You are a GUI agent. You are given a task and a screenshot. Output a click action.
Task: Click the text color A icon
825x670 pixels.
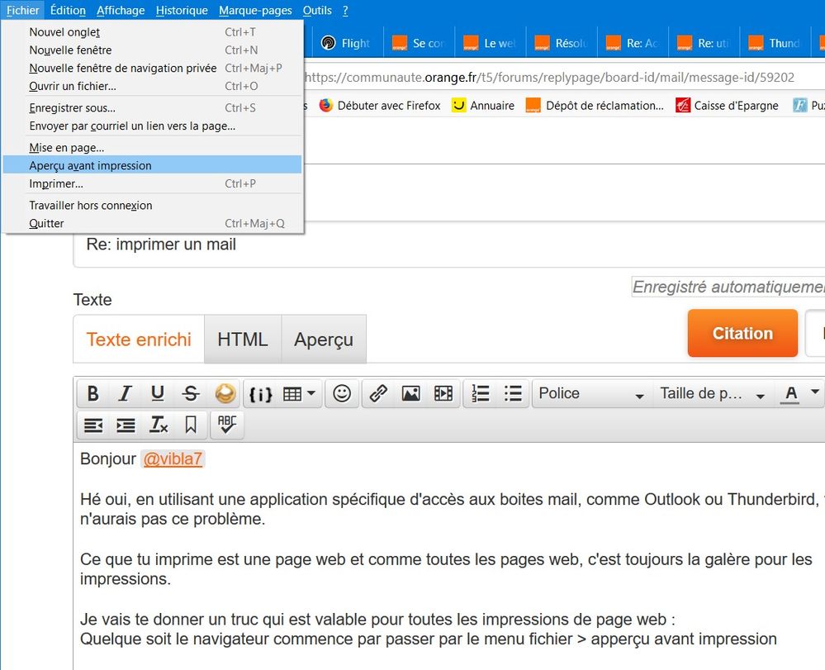[791, 394]
